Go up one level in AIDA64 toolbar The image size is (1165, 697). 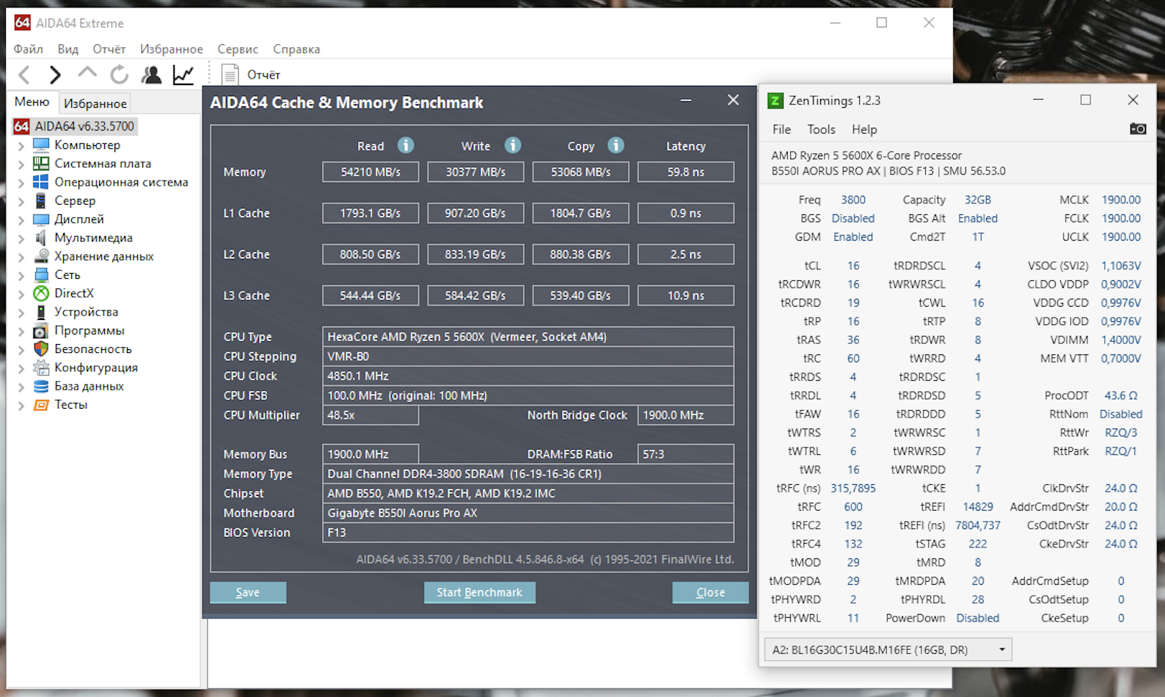(x=87, y=73)
